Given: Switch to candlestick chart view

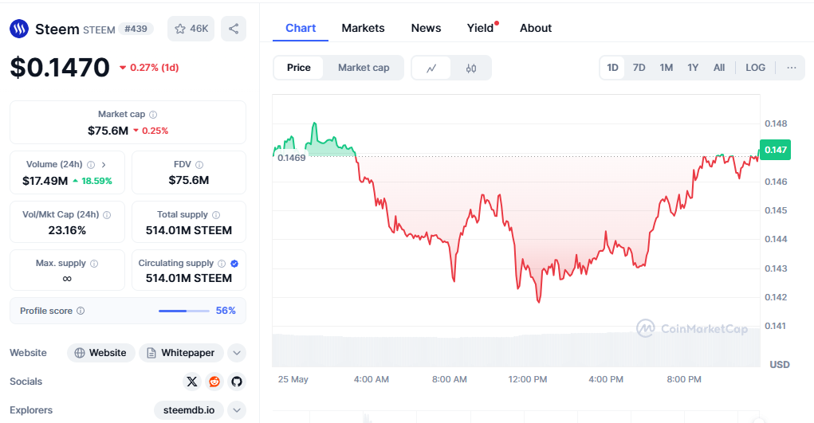Looking at the screenshot, I should pyautogui.click(x=471, y=68).
